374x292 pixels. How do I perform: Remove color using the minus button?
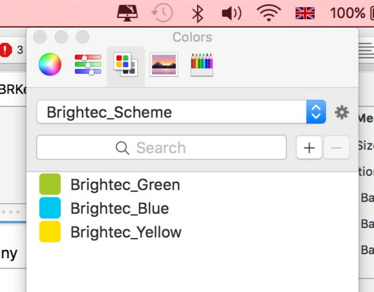pos(336,148)
